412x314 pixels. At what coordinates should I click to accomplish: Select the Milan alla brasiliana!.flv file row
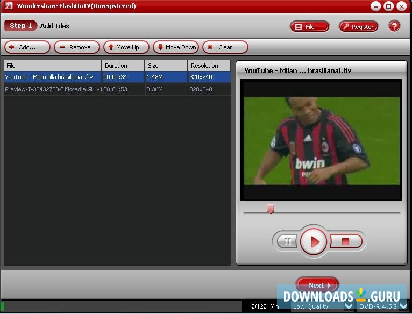[x=117, y=77]
